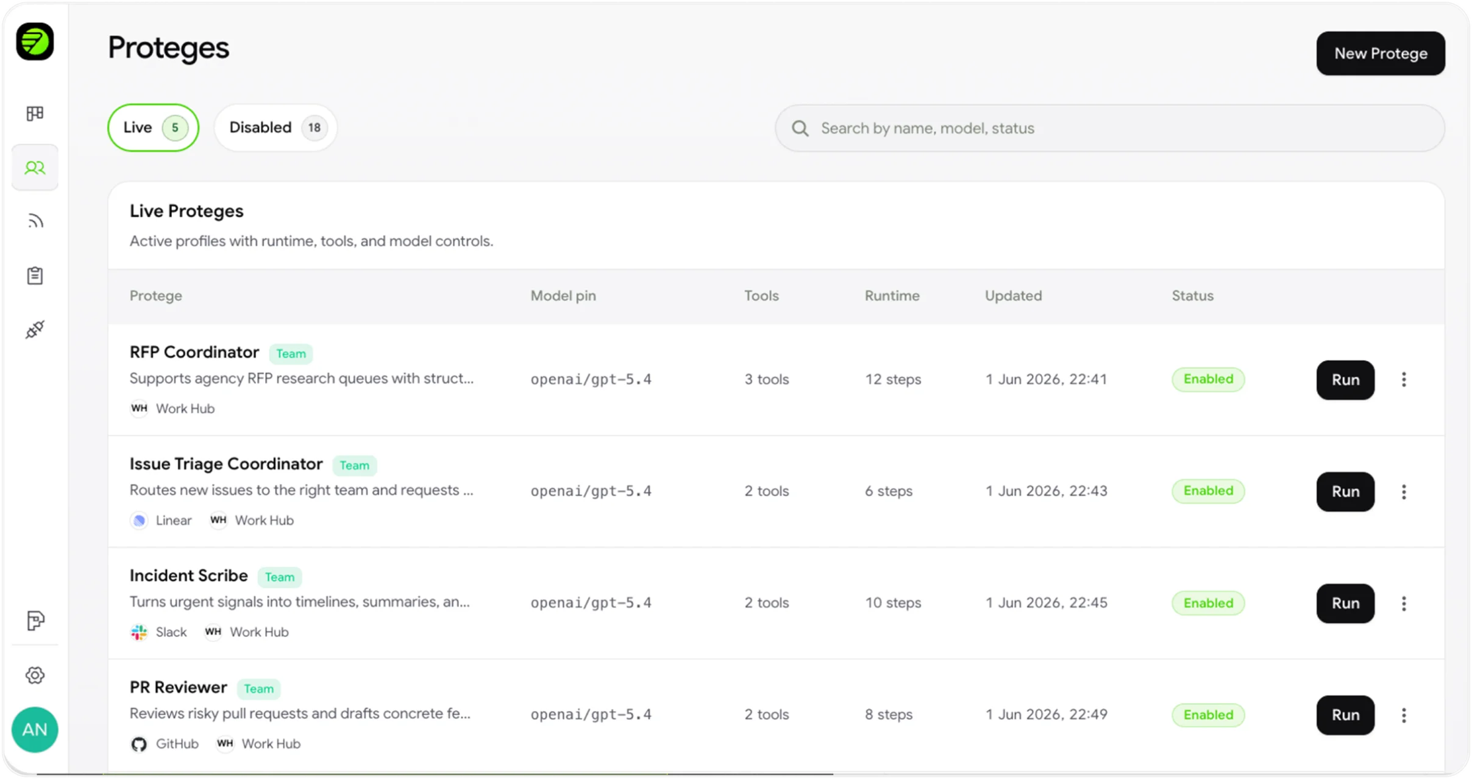
Task: Click the Team tag beside Incident Scribe
Action: point(279,577)
